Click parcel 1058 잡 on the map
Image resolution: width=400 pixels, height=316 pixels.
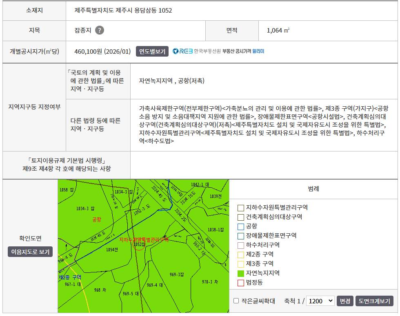[67, 189]
